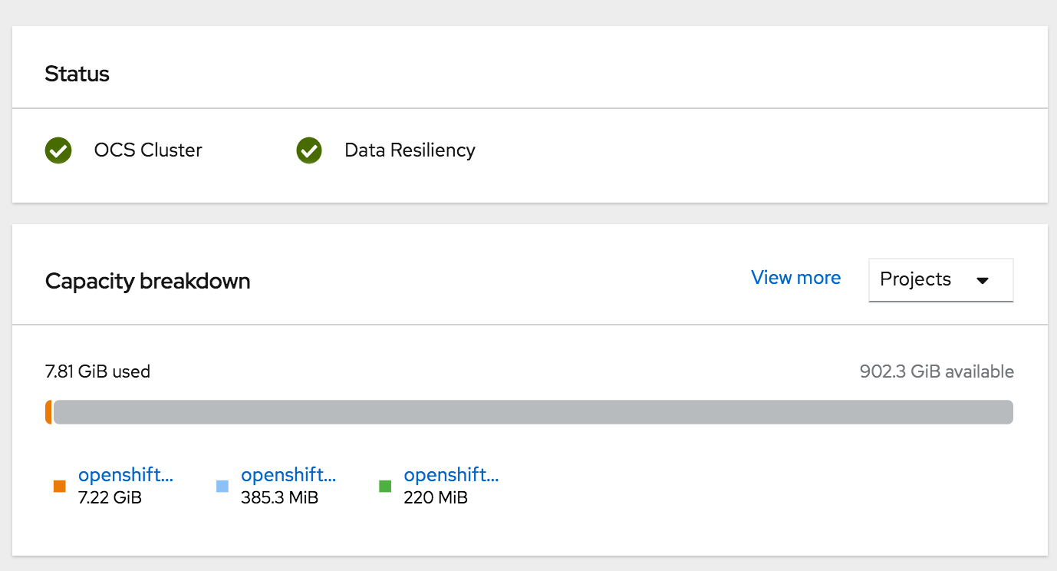The image size is (1057, 571).
Task: Click the View more link
Action: point(795,278)
